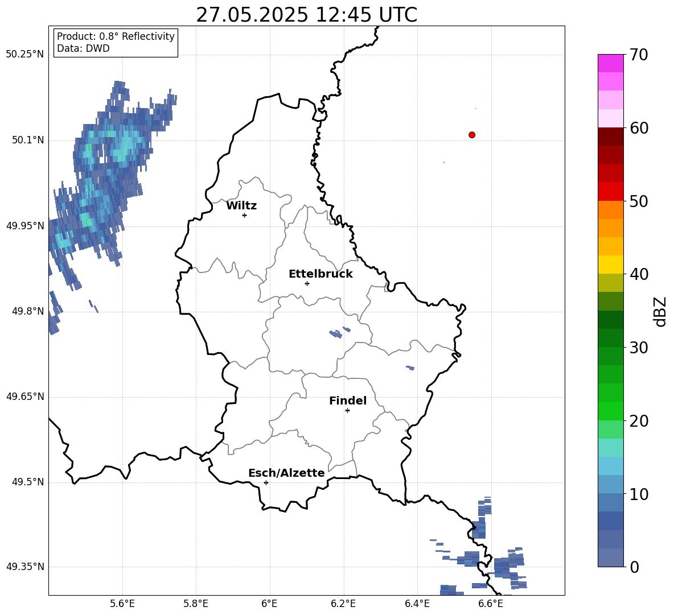Click the 50.25°N latitude label

tap(24, 55)
